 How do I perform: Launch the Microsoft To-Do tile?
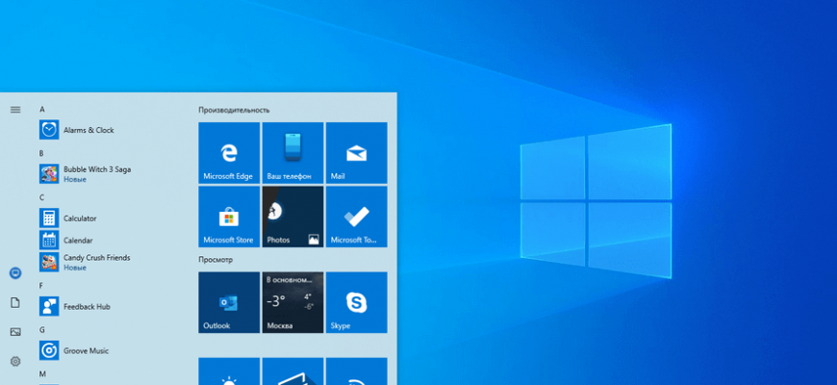click(356, 217)
